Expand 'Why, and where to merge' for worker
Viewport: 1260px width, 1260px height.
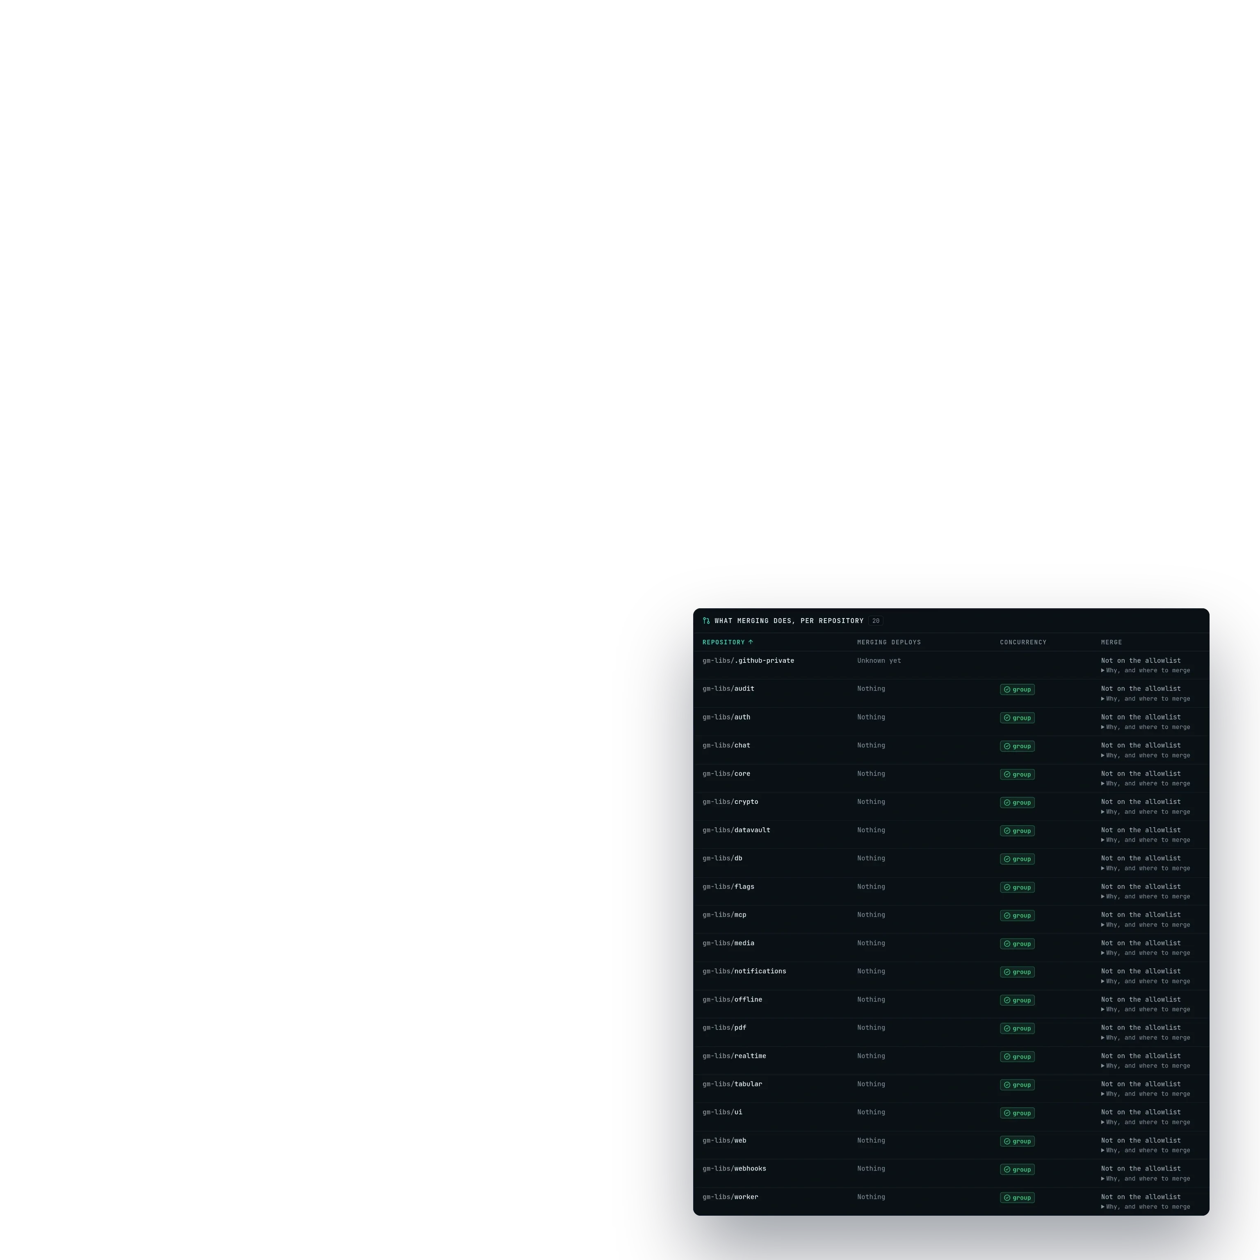coord(1145,1207)
